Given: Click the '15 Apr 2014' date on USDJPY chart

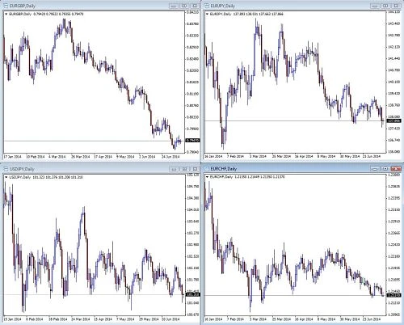Looking at the screenshot, I should pyautogui.click(x=103, y=319).
